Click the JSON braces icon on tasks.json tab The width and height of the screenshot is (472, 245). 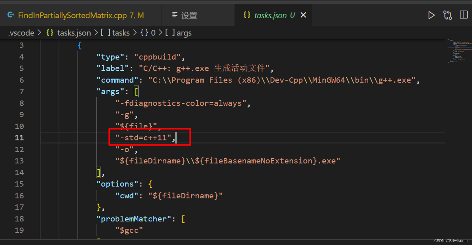coord(247,15)
